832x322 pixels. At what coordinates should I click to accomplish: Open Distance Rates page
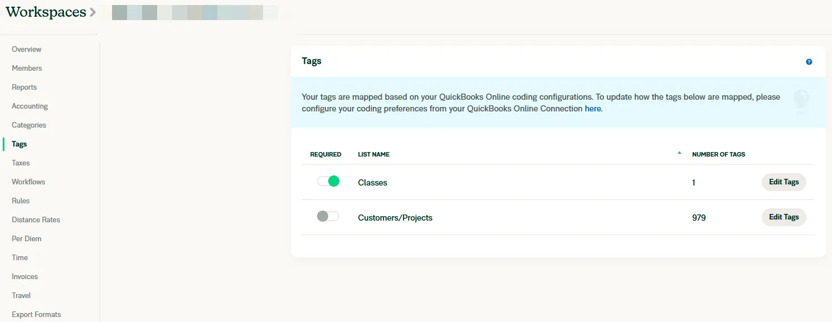click(36, 219)
